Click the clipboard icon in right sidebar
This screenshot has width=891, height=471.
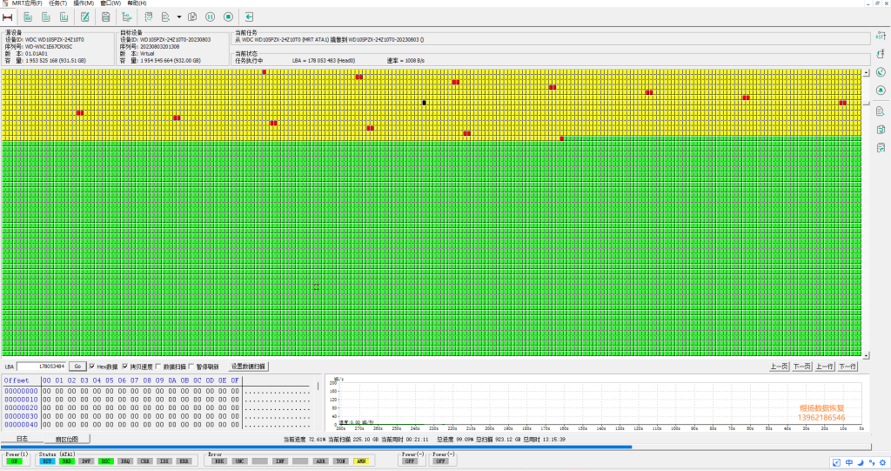pos(881,129)
